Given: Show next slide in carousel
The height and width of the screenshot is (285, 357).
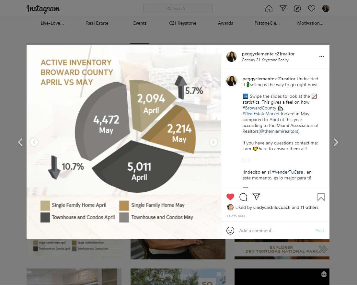Looking at the screenshot, I should 213,142.
